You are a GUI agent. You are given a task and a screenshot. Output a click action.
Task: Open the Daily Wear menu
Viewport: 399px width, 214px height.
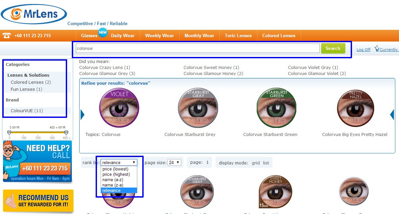pos(122,35)
